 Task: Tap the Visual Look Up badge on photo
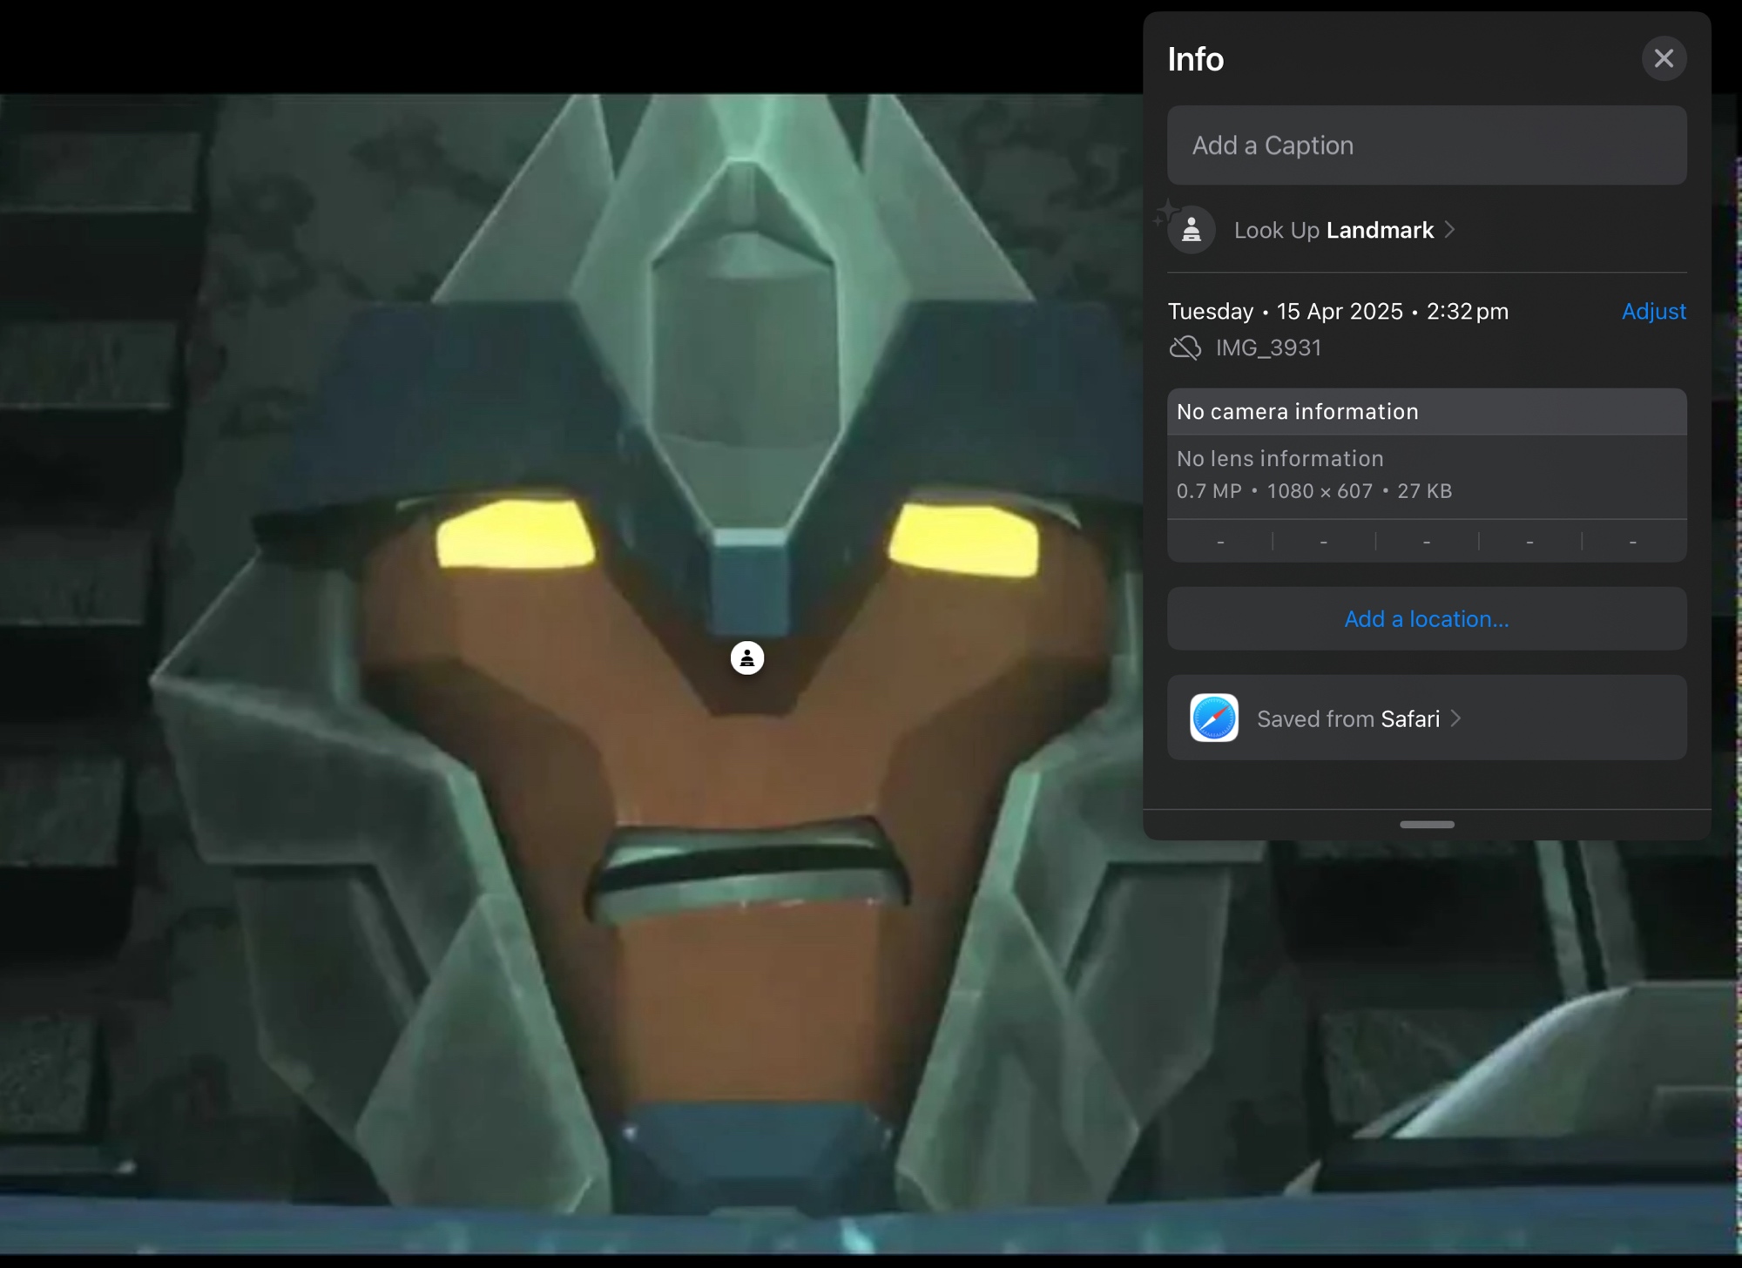pos(746,658)
